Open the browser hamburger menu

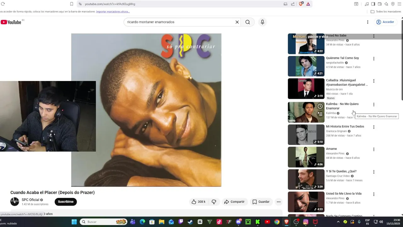[x=400, y=4]
